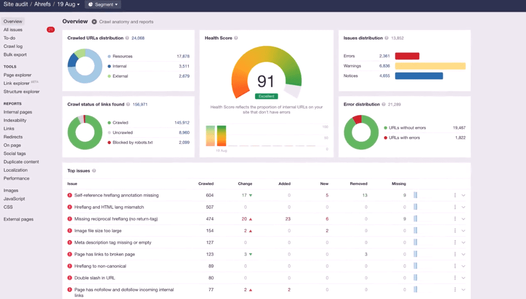
Task: Sort table by Crawled column header
Action: coord(206,184)
